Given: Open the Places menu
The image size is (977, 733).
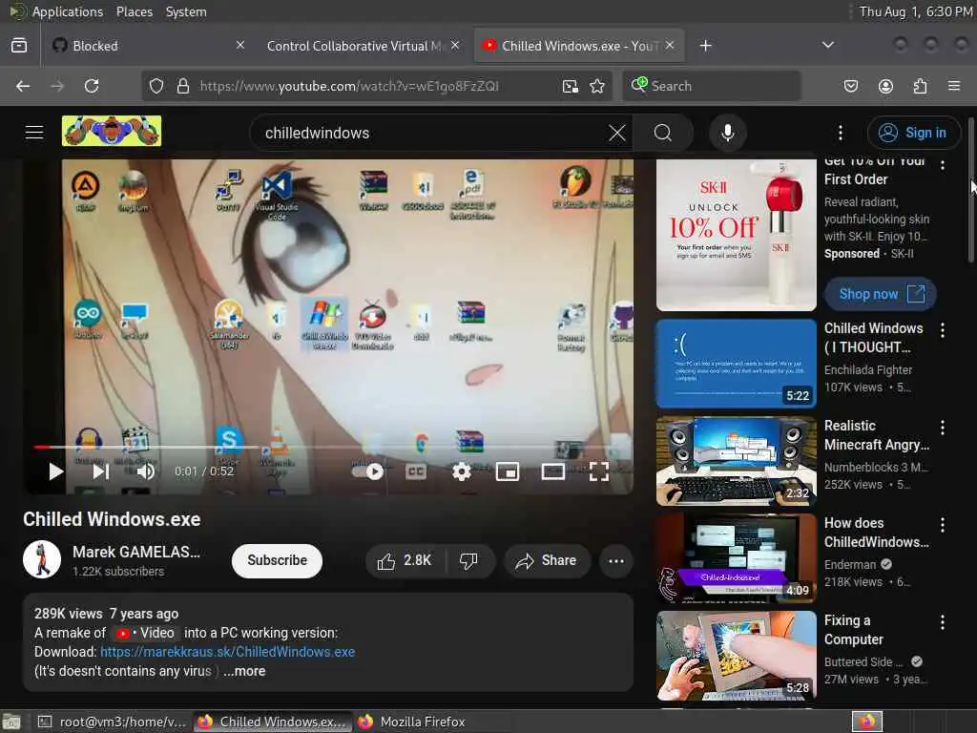Looking at the screenshot, I should (x=134, y=11).
